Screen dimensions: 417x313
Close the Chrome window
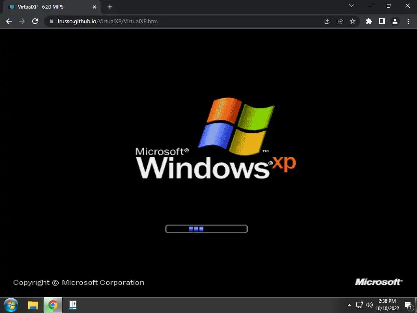tap(407, 6)
